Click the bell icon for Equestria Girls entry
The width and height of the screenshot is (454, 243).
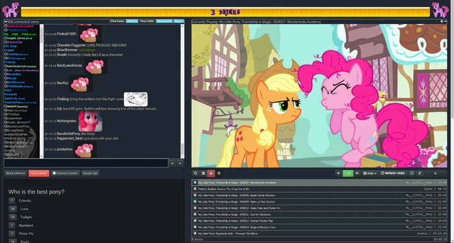click(195, 234)
